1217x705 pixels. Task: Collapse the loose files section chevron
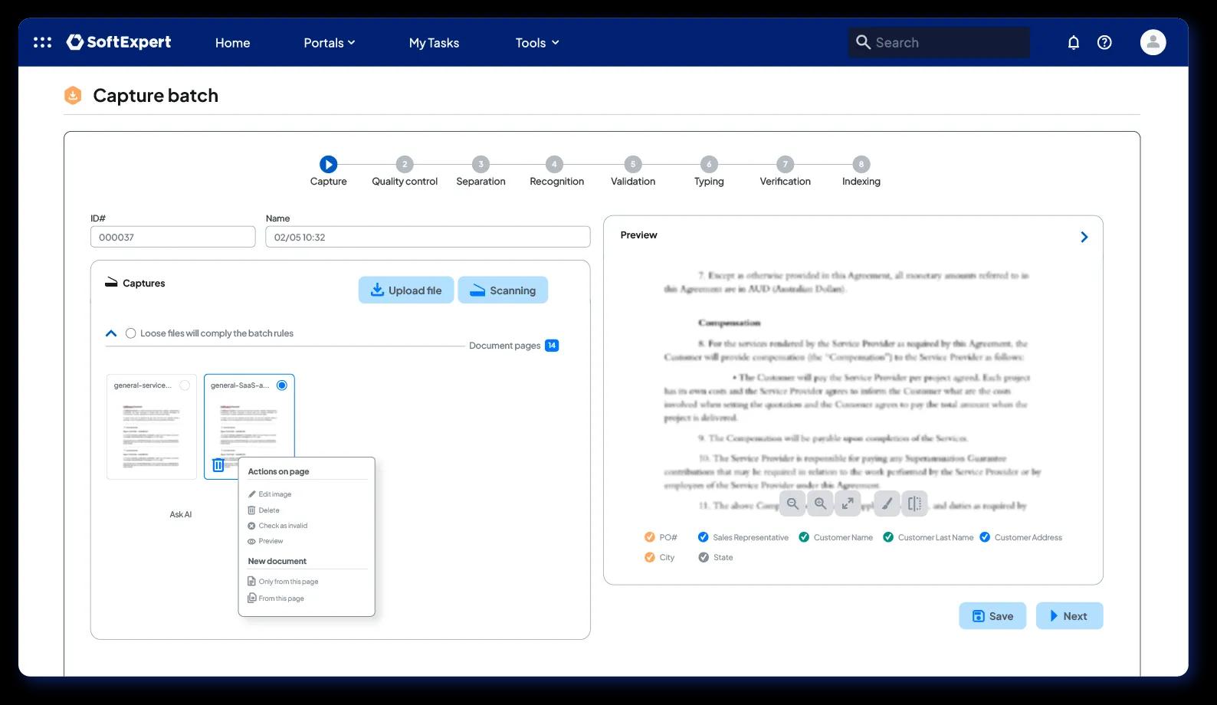pos(111,333)
